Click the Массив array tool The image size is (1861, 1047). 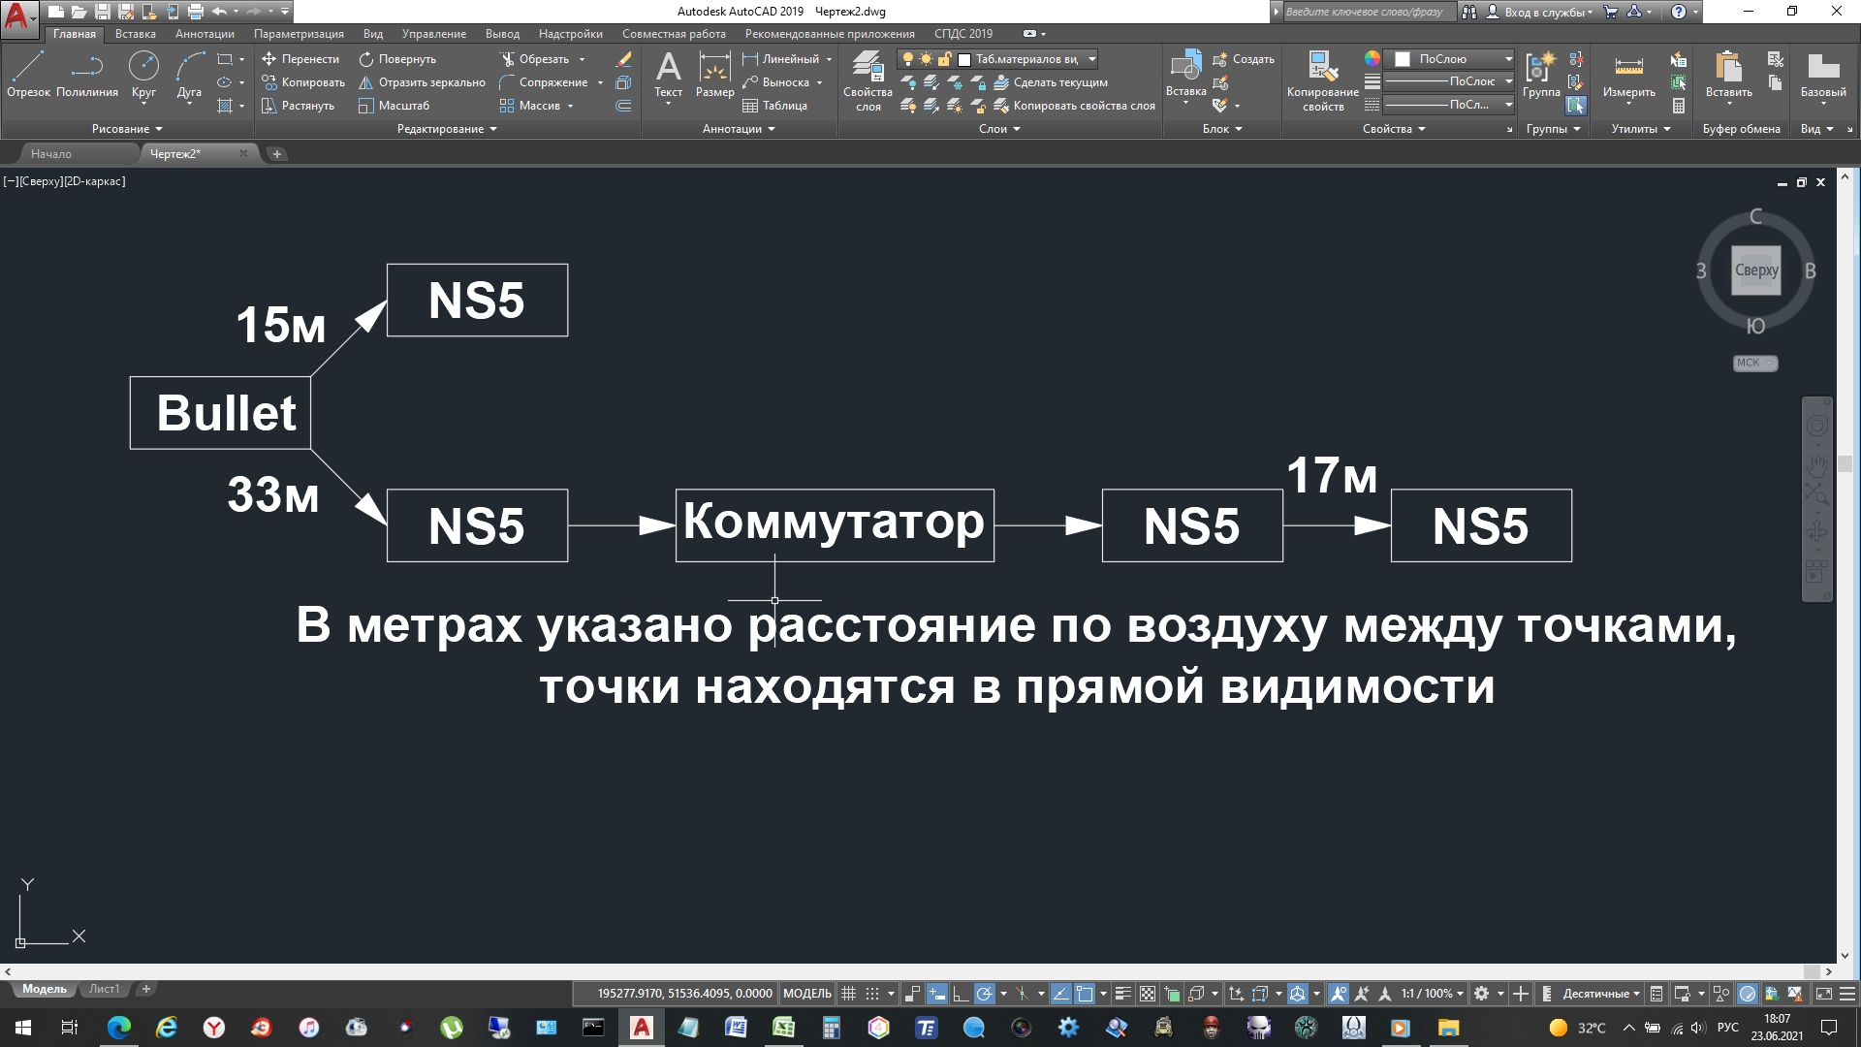click(530, 106)
